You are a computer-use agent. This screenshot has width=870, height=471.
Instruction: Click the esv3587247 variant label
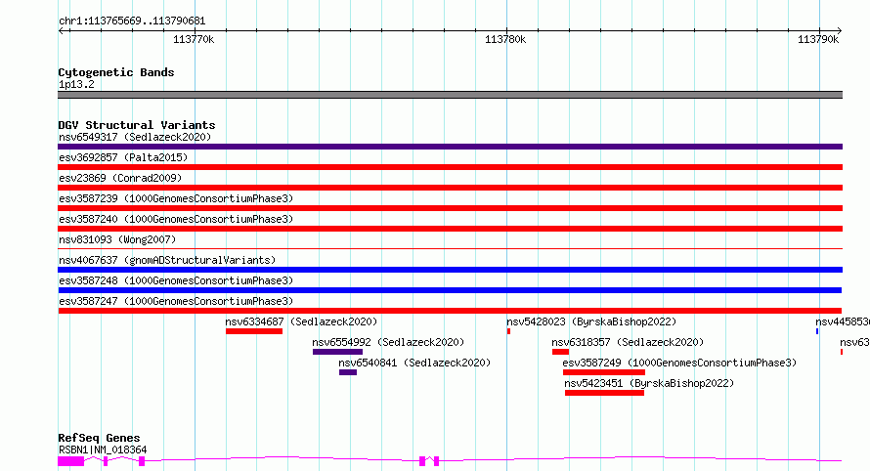pyautogui.click(x=176, y=301)
